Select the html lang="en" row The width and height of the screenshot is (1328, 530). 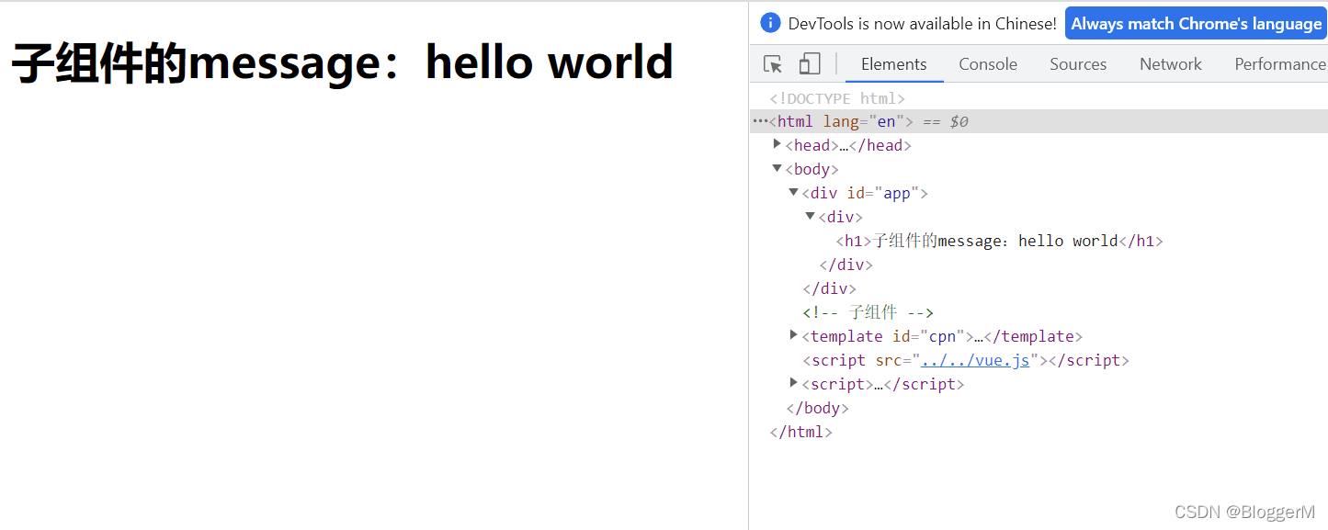pyautogui.click(x=1039, y=121)
